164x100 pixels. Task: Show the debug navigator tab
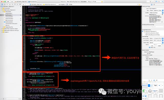click(x=15, y=5)
